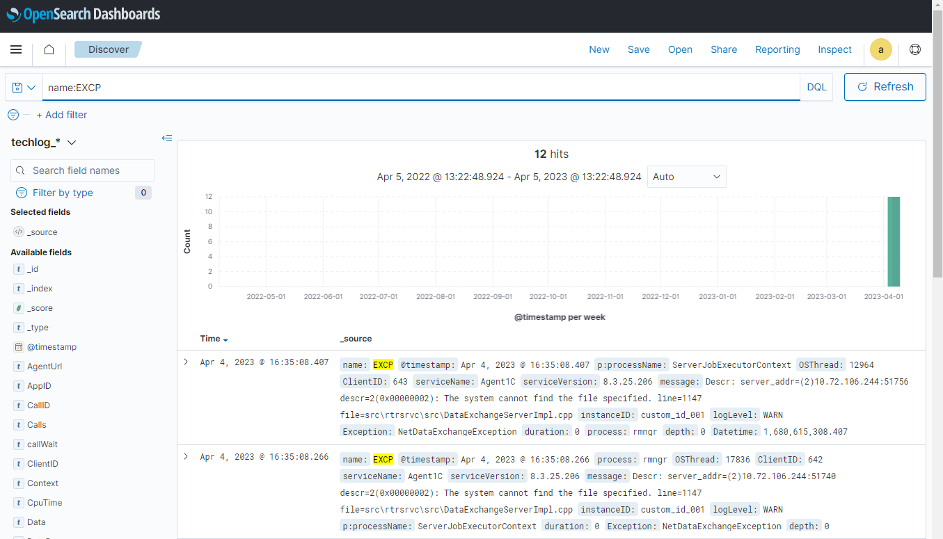Viewport: 943px width, 539px height.
Task: Focus the Search field names input
Action: tap(83, 170)
